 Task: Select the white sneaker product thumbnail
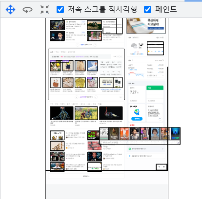(x=92, y=66)
